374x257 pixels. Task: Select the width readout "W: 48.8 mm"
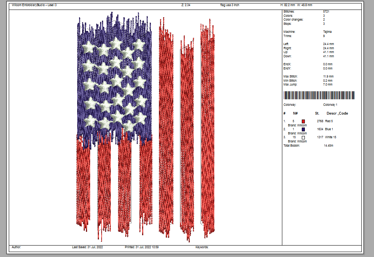pos(304,5)
